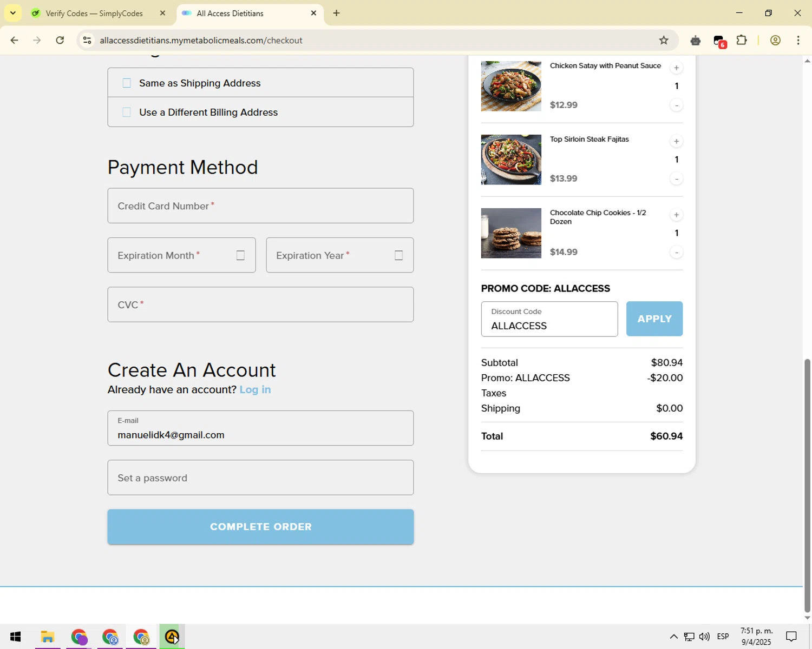Switch to Verify Codes SimplyCodes tab
Viewport: 812px width, 649px height.
click(93, 13)
